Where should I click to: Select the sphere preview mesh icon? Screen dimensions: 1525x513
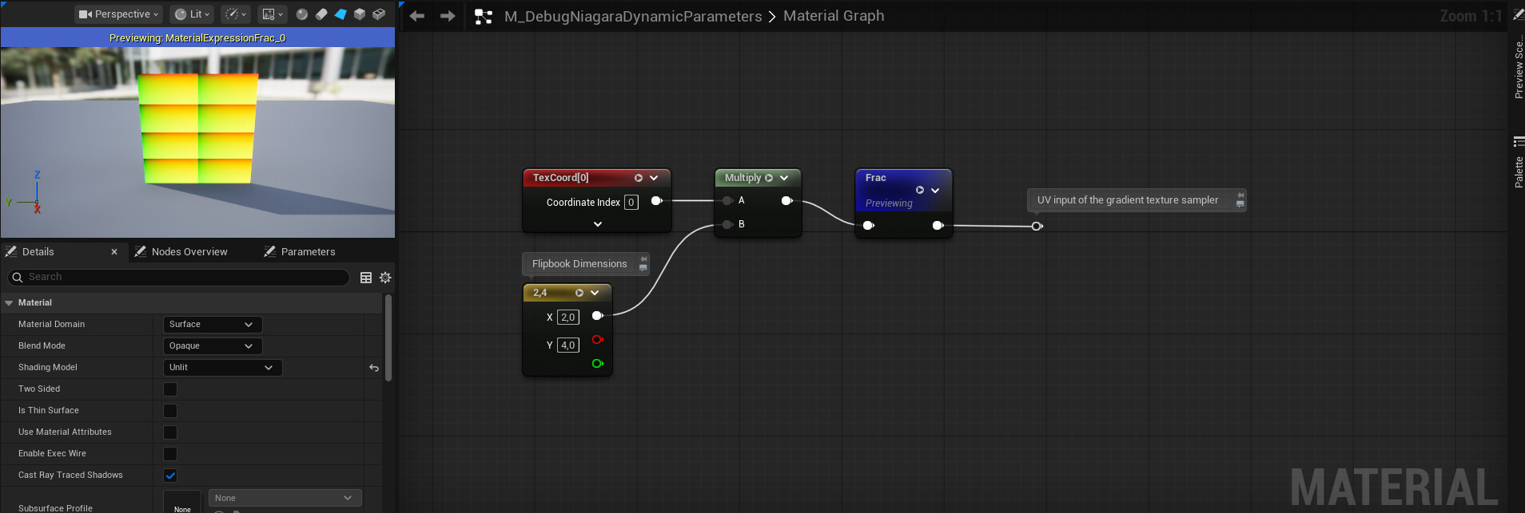(302, 14)
